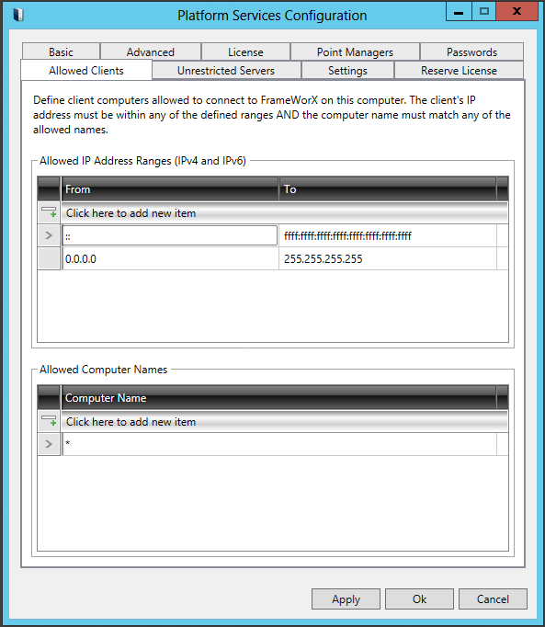The height and width of the screenshot is (627, 545).
Task: Select row indicator arrow for the asterisk computer name
Action: (49, 444)
